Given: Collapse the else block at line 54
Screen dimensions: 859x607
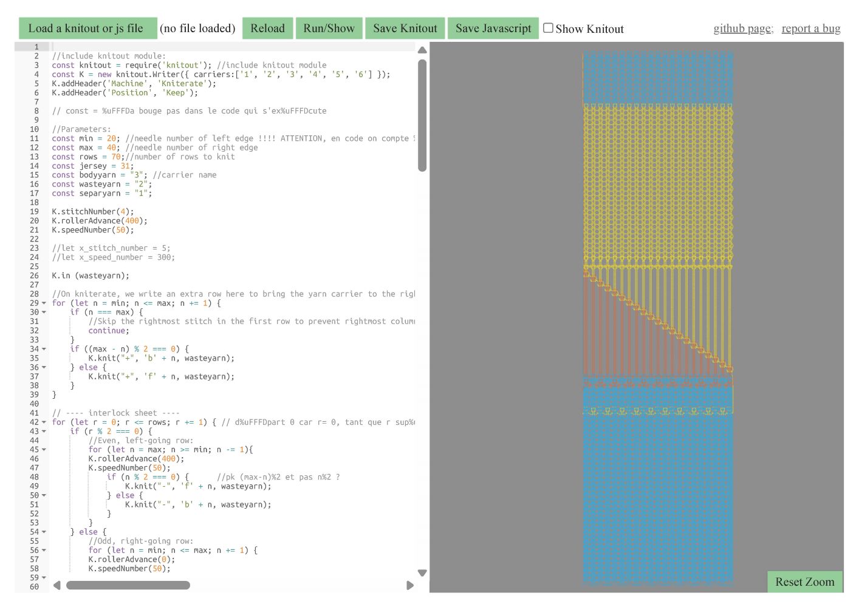Looking at the screenshot, I should pos(44,532).
